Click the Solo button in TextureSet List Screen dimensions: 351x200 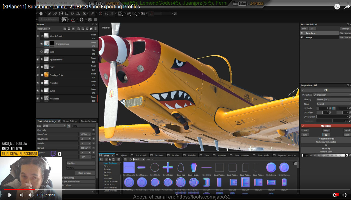point(304,29)
